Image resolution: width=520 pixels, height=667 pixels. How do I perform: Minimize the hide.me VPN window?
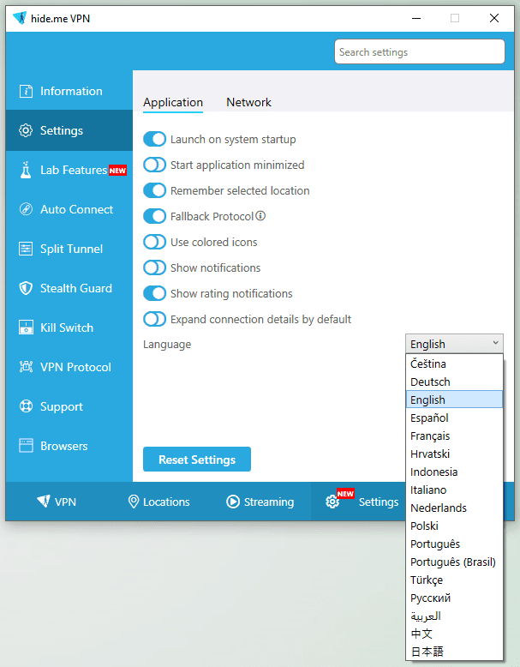click(x=416, y=18)
